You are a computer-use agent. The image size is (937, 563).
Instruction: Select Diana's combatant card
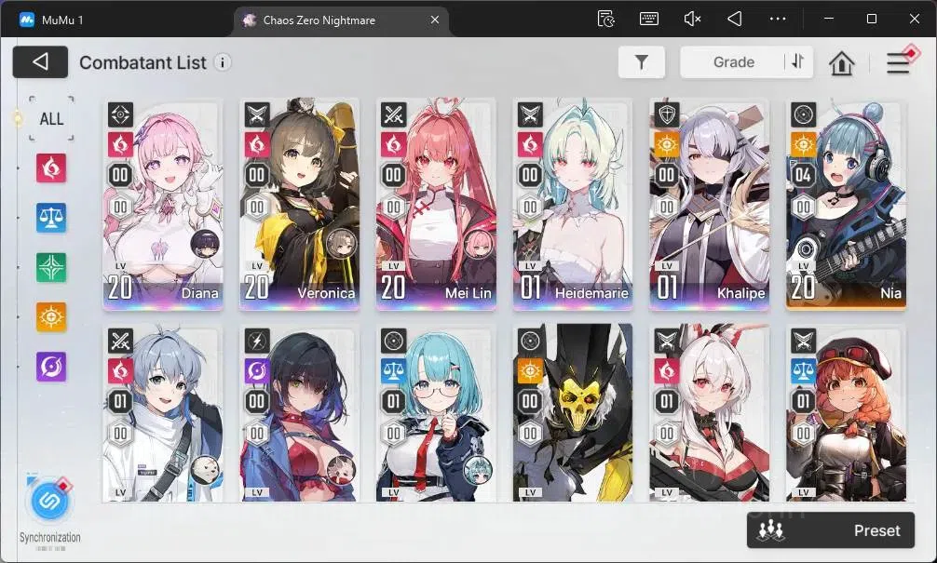(x=163, y=205)
